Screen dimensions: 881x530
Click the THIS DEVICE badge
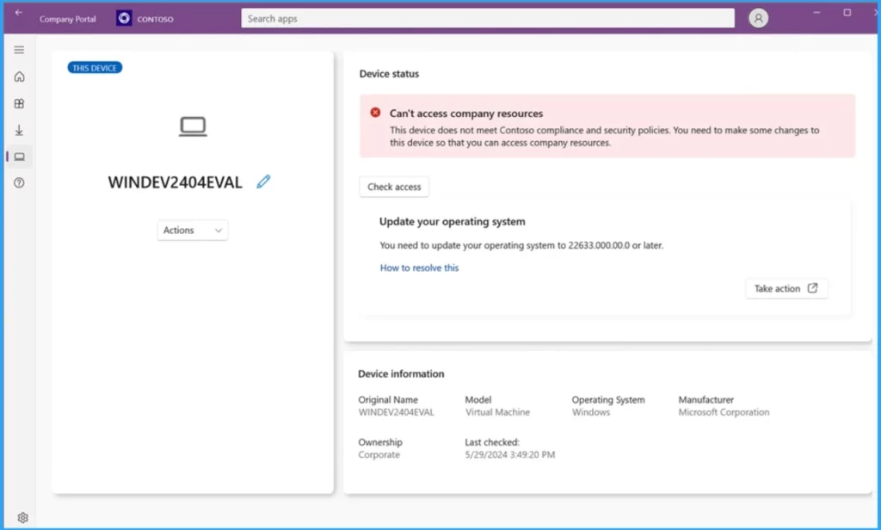click(95, 67)
